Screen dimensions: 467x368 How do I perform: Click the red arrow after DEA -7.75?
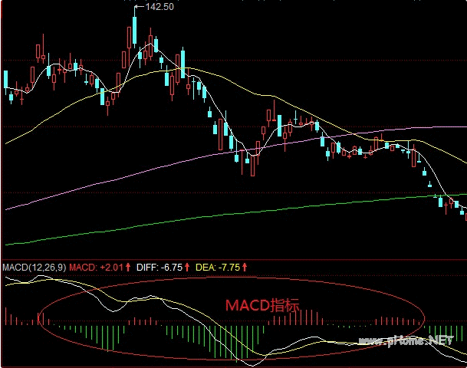click(x=245, y=267)
